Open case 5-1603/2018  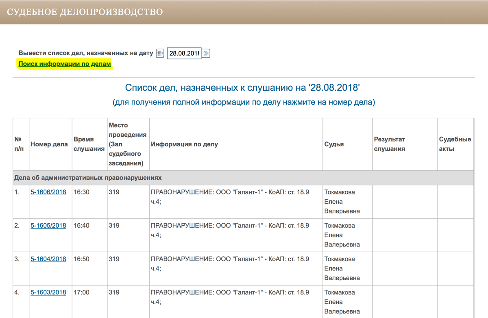[x=48, y=292]
